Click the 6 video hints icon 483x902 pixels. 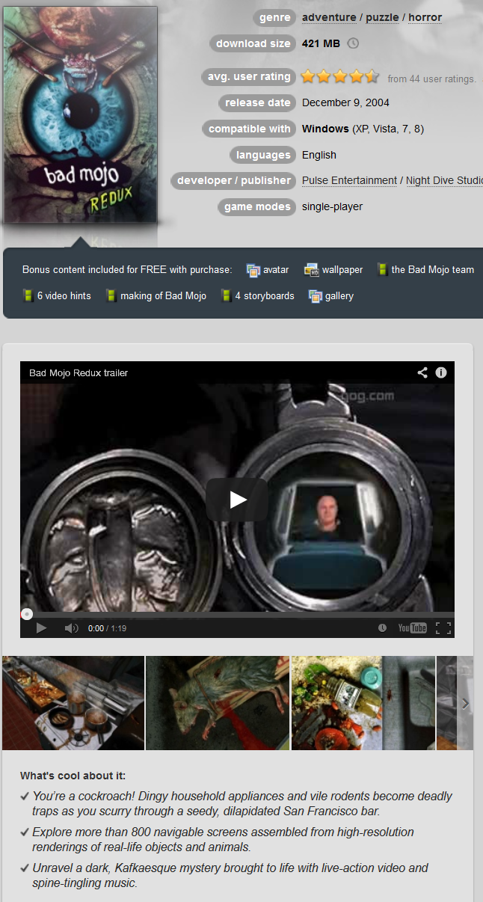point(28,295)
